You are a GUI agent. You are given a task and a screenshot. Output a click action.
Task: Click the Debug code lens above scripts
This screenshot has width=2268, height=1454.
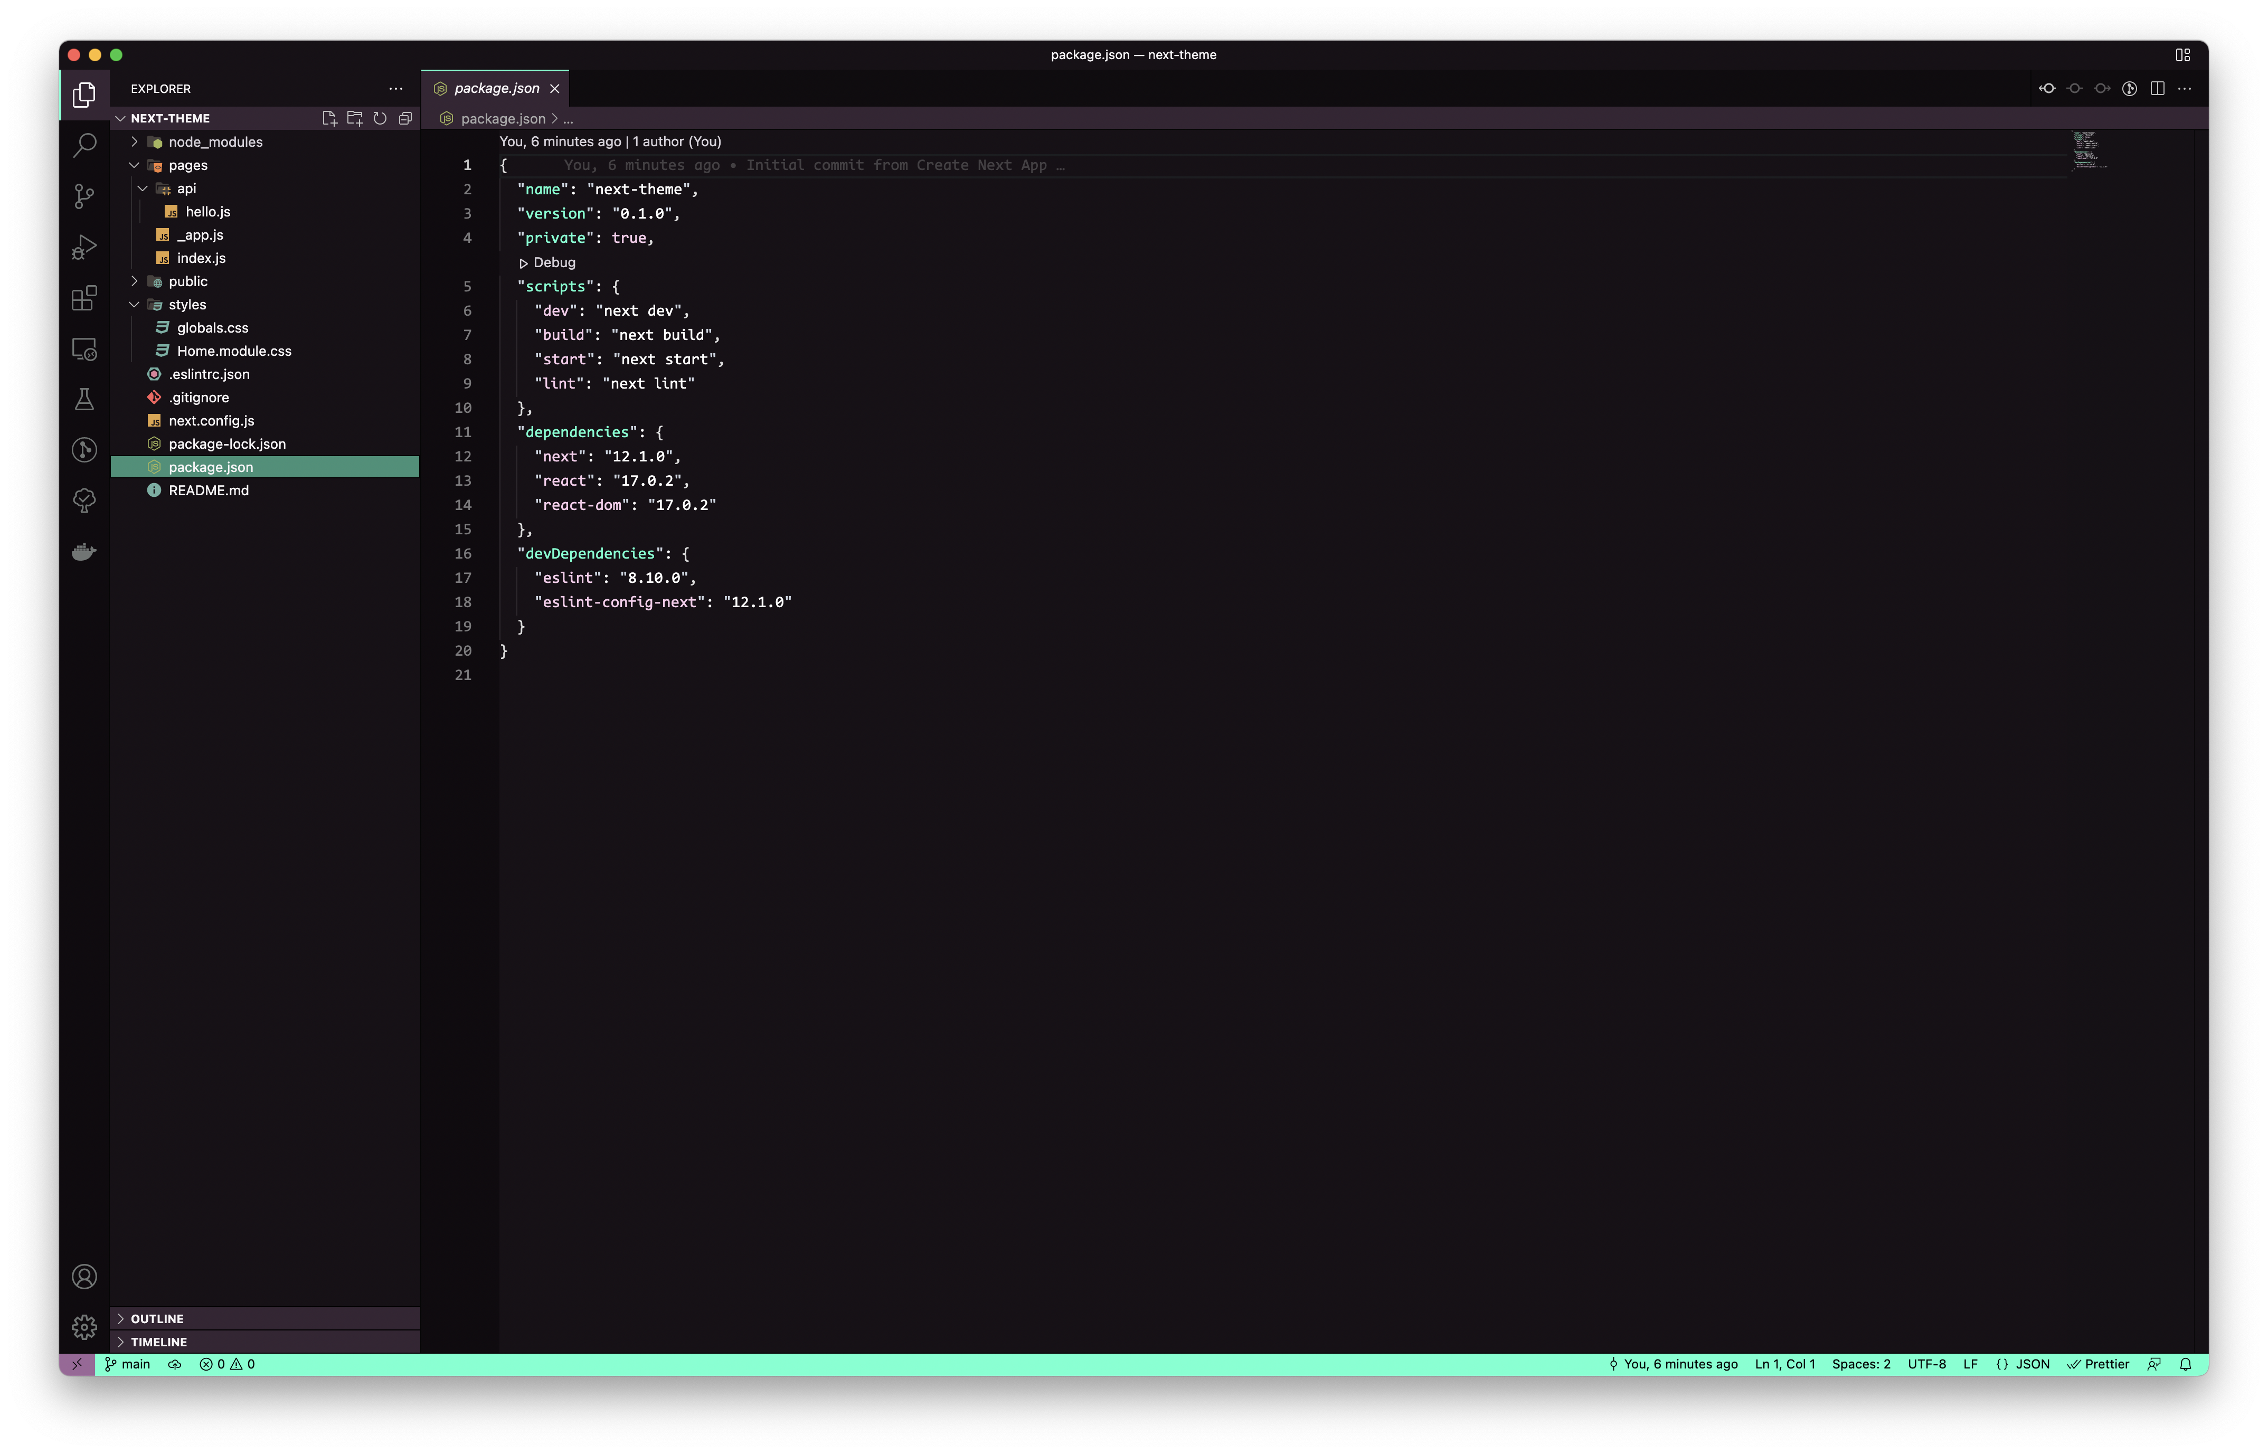(553, 262)
